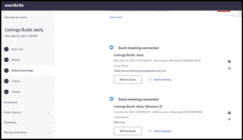Open settings gear for first Zoom meeting
This screenshot has height=140, width=243.
tap(229, 62)
